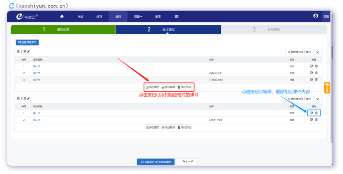Click 添加视频 under chapter 1
The height and width of the screenshot is (174, 343).
[169, 87]
